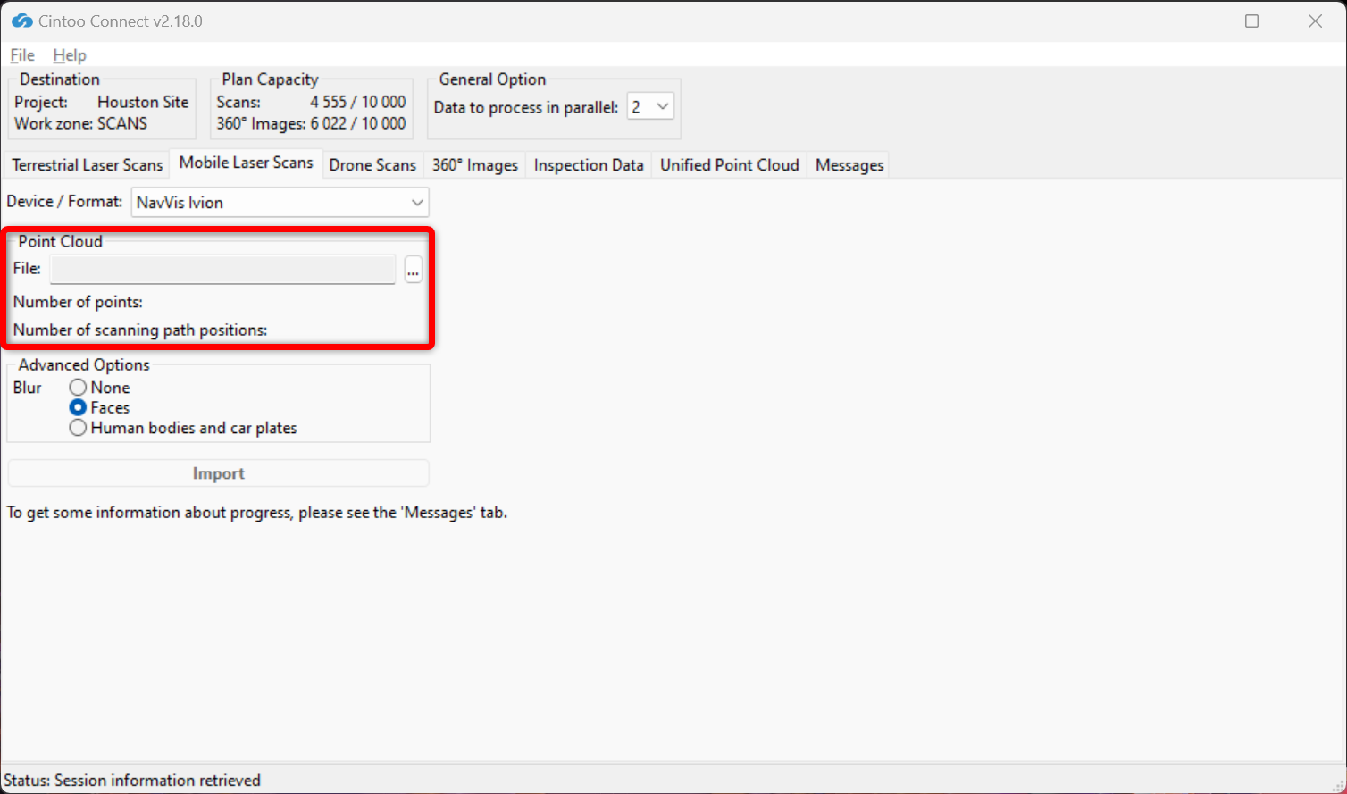This screenshot has height=794, width=1347.
Task: Click the Scans count 4 555 / 10 000
Action: (358, 102)
